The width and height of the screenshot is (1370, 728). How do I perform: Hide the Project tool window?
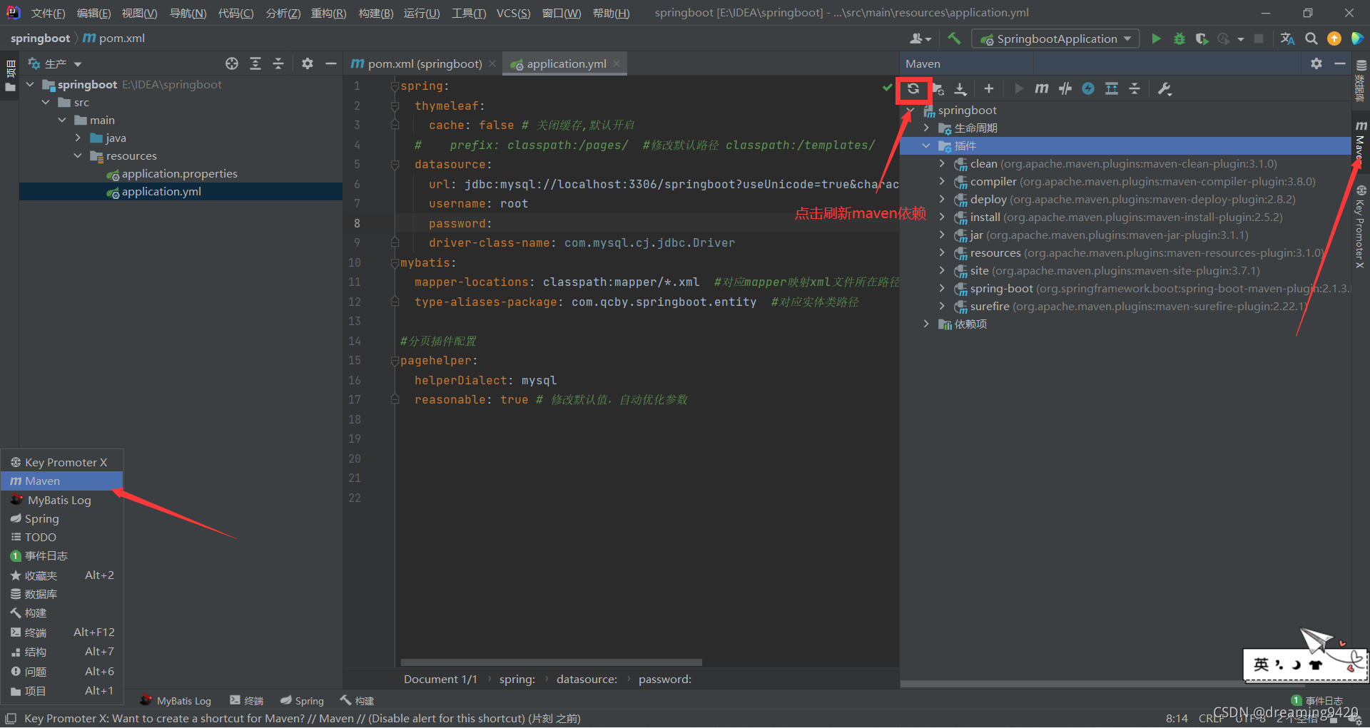tap(330, 63)
